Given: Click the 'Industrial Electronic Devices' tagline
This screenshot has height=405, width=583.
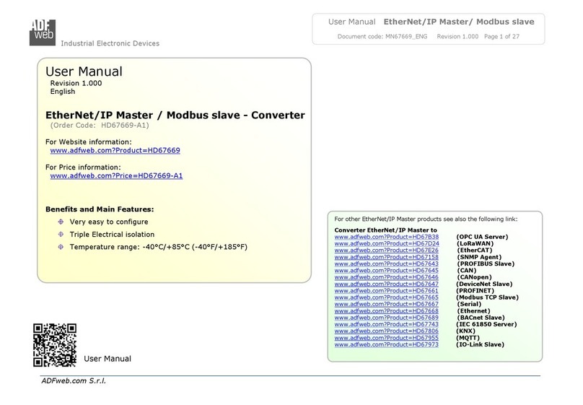Looking at the screenshot, I should [110, 43].
